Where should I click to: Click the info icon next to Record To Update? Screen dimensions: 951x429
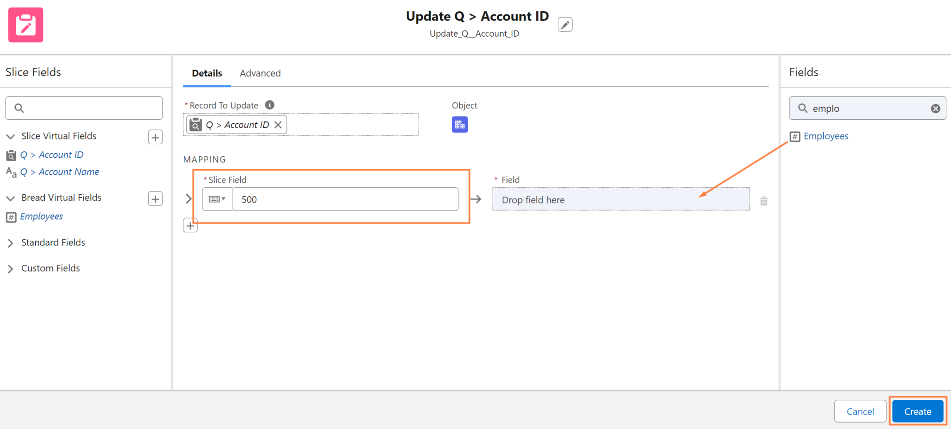pyautogui.click(x=269, y=105)
